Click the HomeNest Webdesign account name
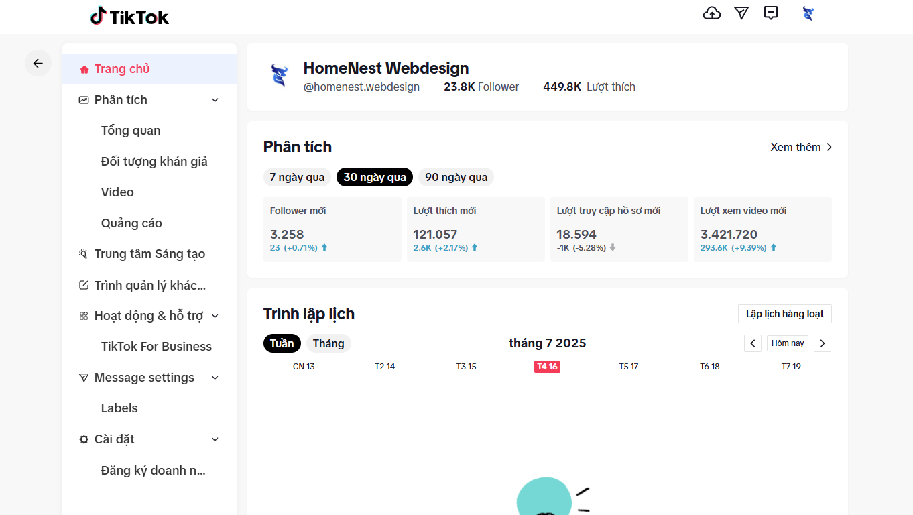The image size is (913, 515). click(386, 68)
